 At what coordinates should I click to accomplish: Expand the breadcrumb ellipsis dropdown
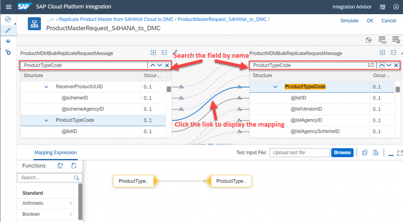(x=51, y=20)
